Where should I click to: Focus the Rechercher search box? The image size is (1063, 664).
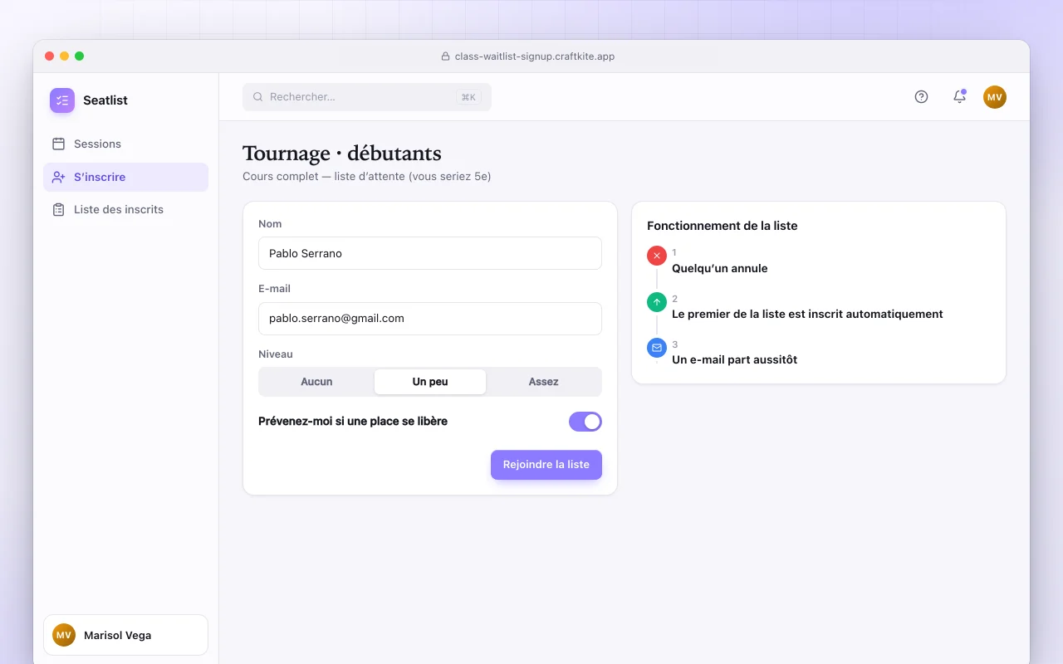click(367, 97)
